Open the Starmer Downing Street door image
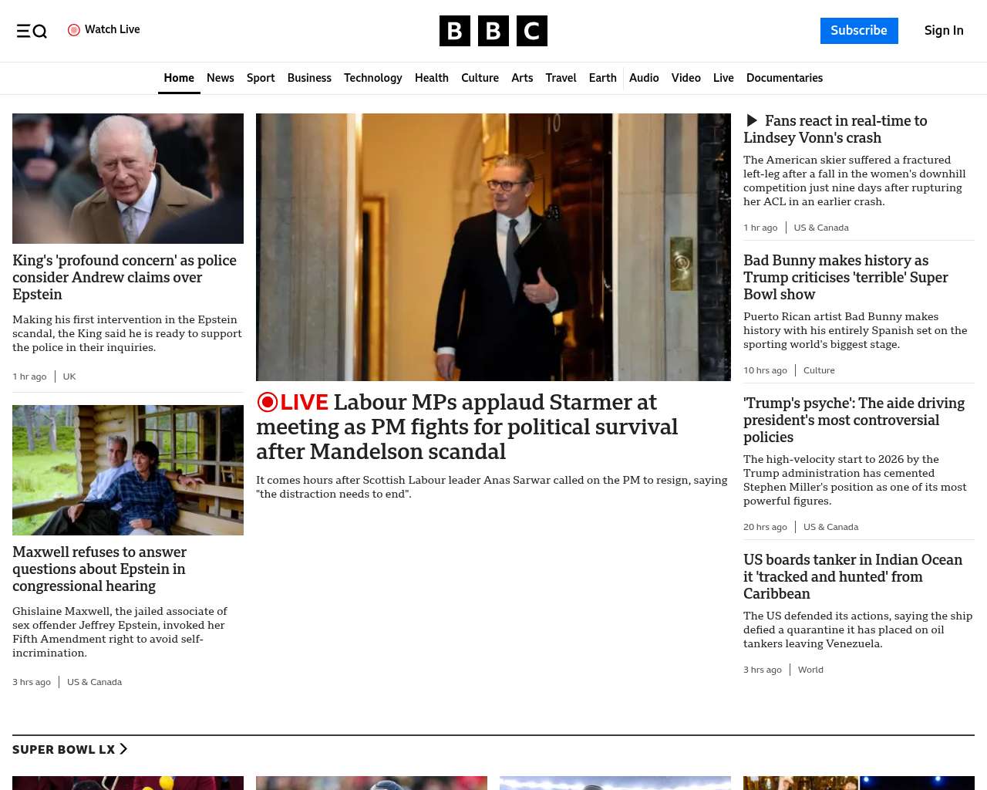The image size is (987, 790). point(493,247)
